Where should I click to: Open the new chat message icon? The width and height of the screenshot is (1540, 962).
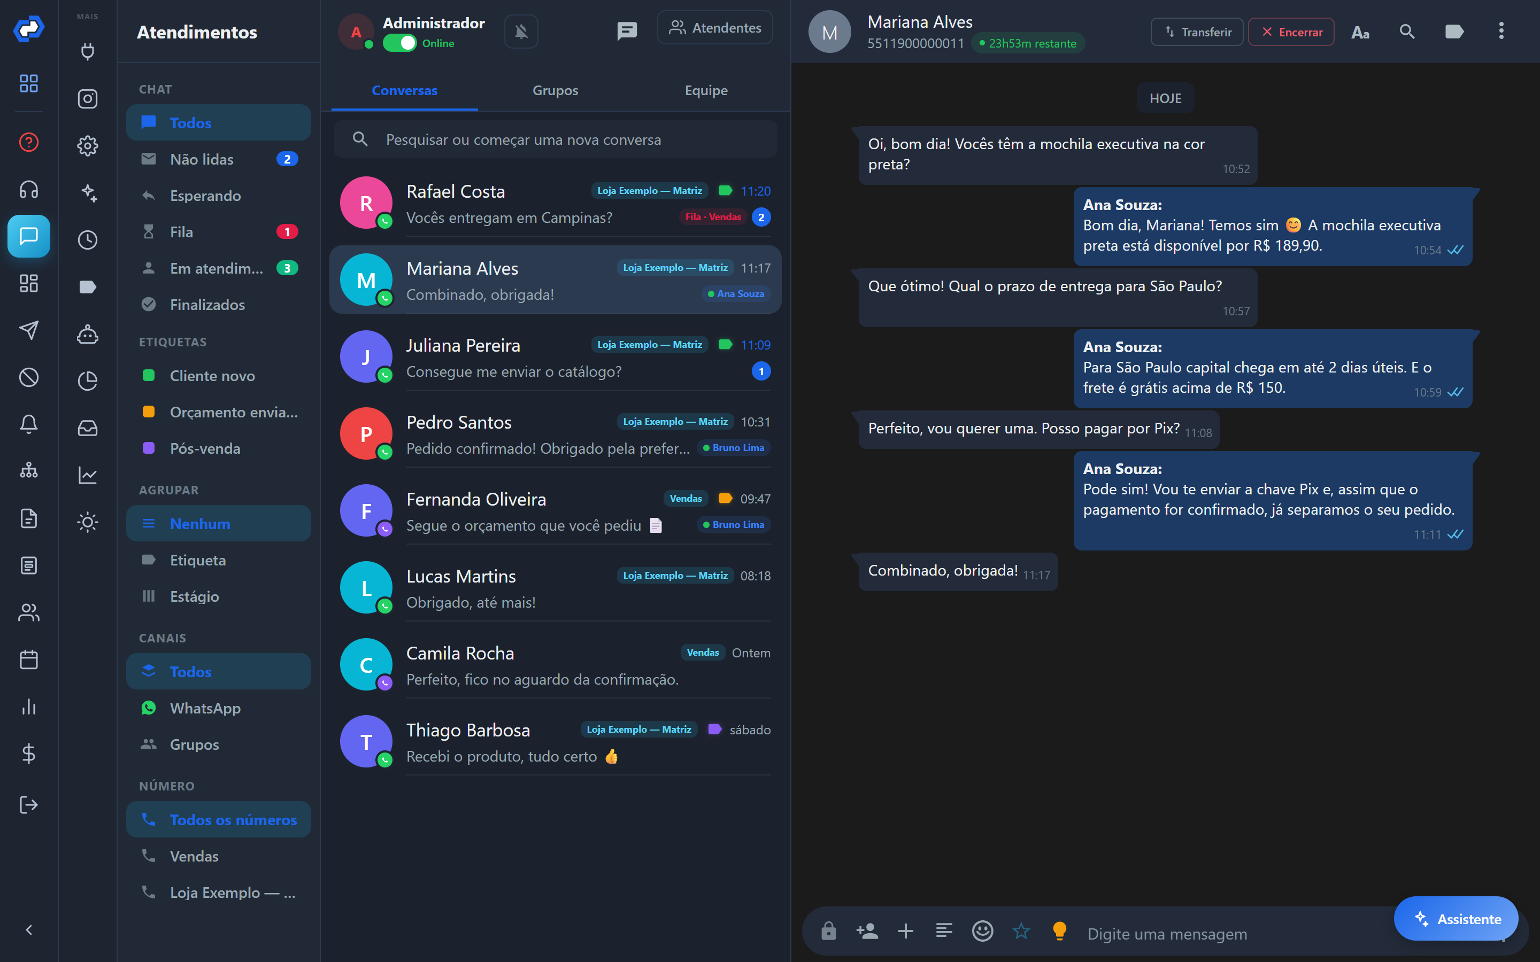click(627, 30)
